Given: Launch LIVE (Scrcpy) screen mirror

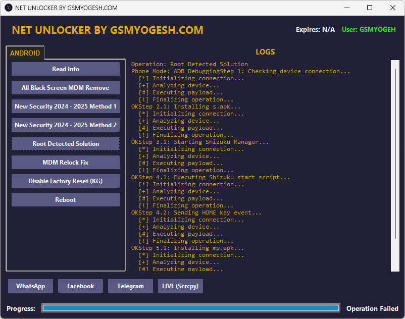Looking at the screenshot, I should tap(180, 286).
